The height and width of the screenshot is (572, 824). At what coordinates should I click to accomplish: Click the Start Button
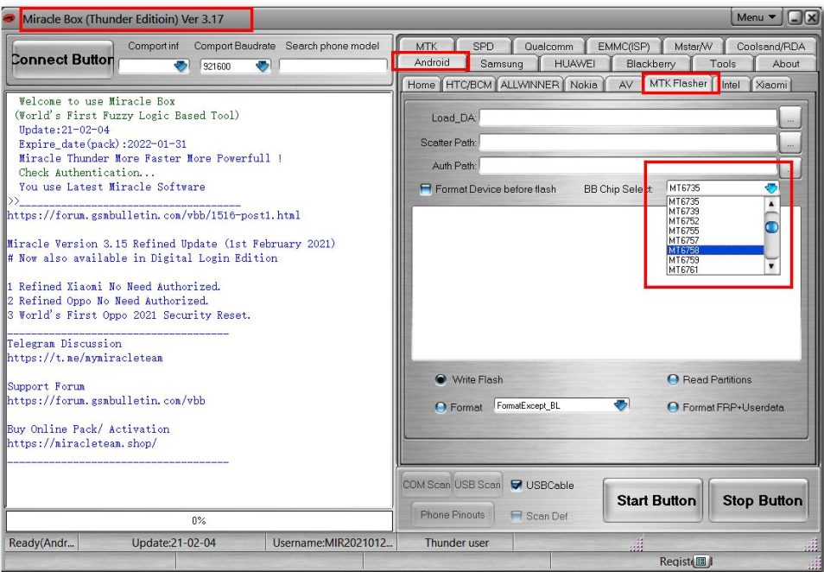point(653,500)
